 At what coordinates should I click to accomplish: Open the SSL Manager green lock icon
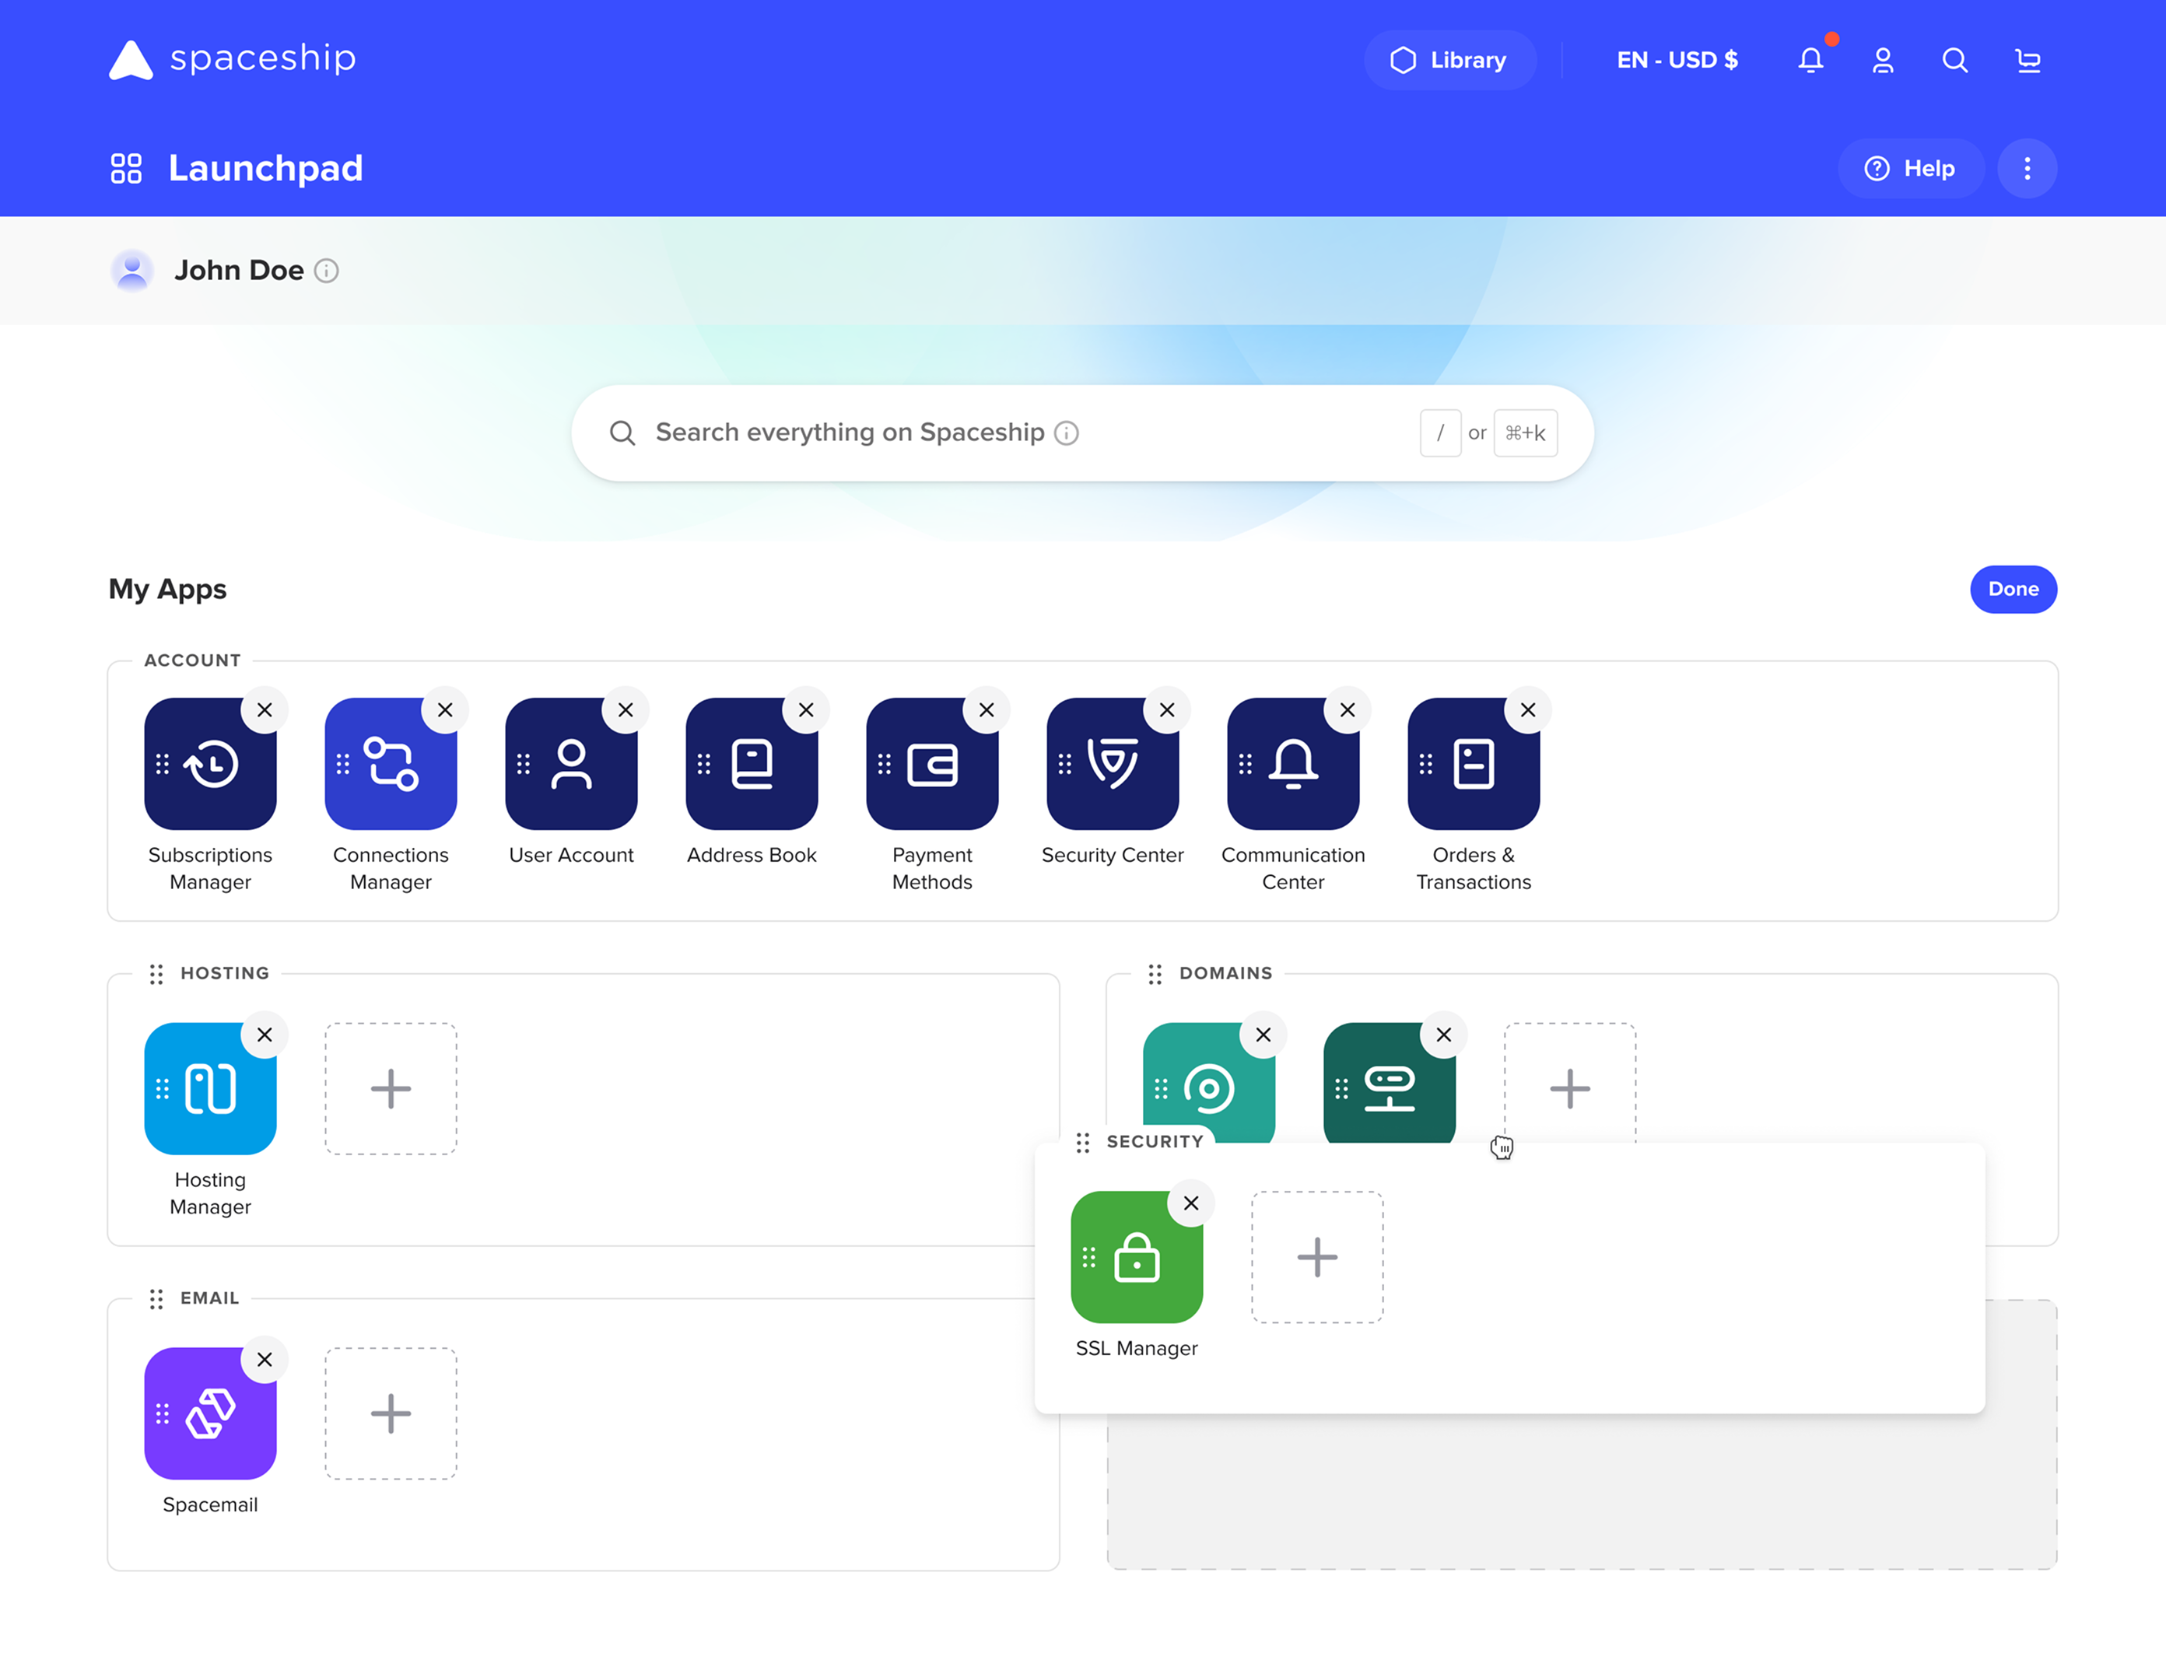coord(1137,1258)
